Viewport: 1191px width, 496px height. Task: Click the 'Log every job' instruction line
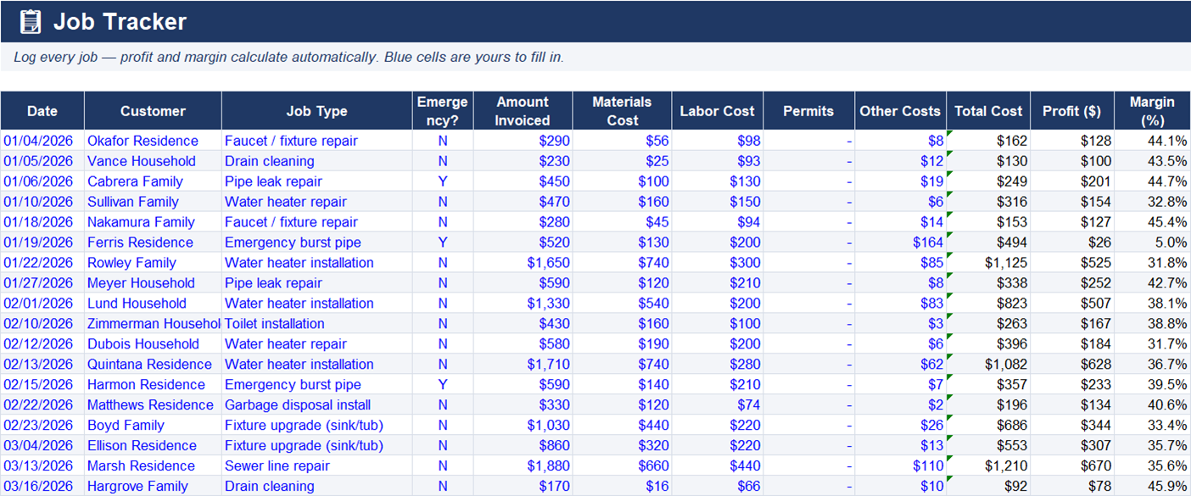click(x=288, y=58)
